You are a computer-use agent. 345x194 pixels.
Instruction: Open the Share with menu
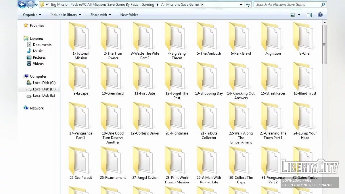click(x=100, y=15)
